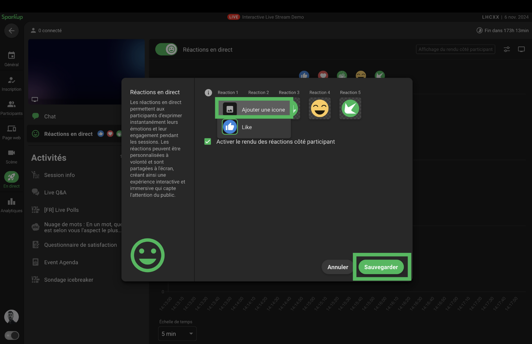The image size is (532, 344).
Task: Click the user profile avatar
Action: click(11, 316)
